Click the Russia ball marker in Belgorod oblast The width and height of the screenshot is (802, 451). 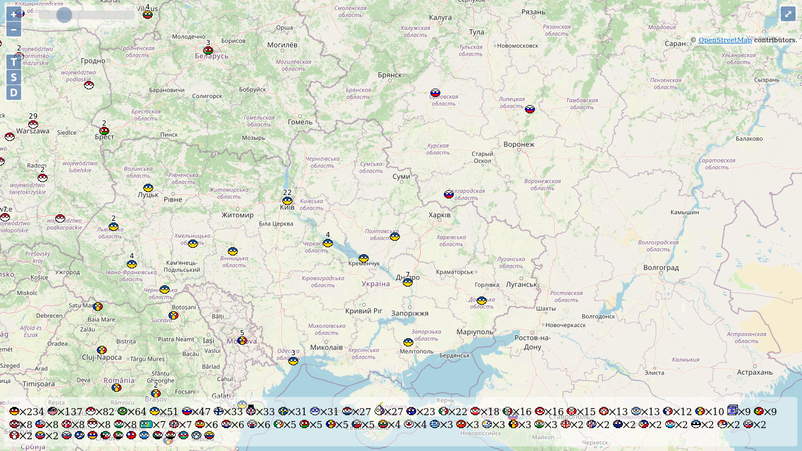click(x=449, y=194)
